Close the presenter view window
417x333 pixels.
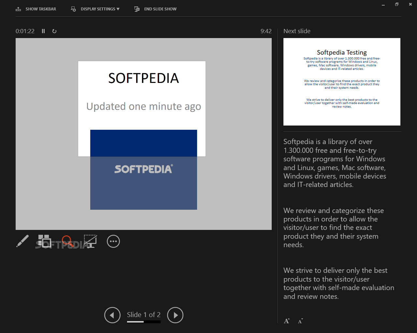(410, 5)
